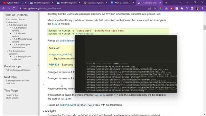Select the 1. Command line tab
This screenshot has width=206, height=116.
coord(149,3)
